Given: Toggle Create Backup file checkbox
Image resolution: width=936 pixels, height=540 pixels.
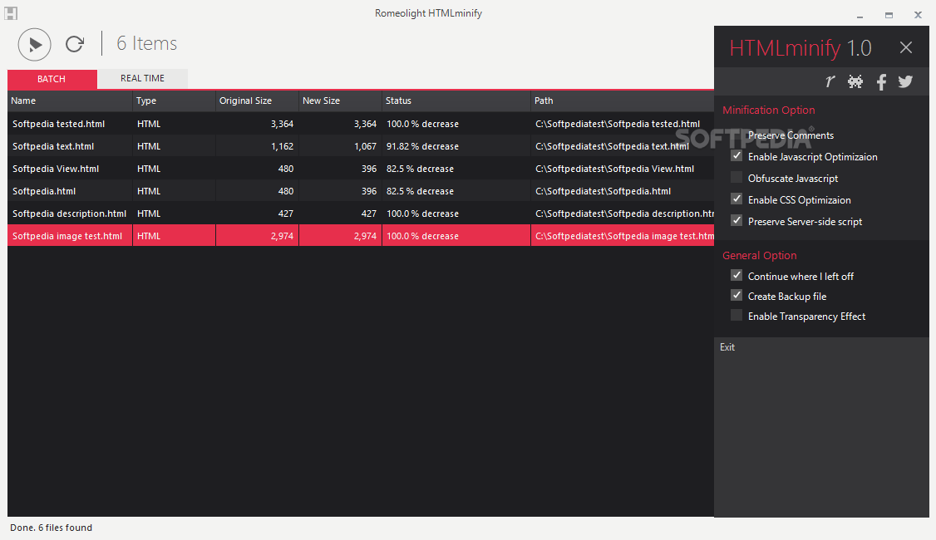Looking at the screenshot, I should click(736, 296).
